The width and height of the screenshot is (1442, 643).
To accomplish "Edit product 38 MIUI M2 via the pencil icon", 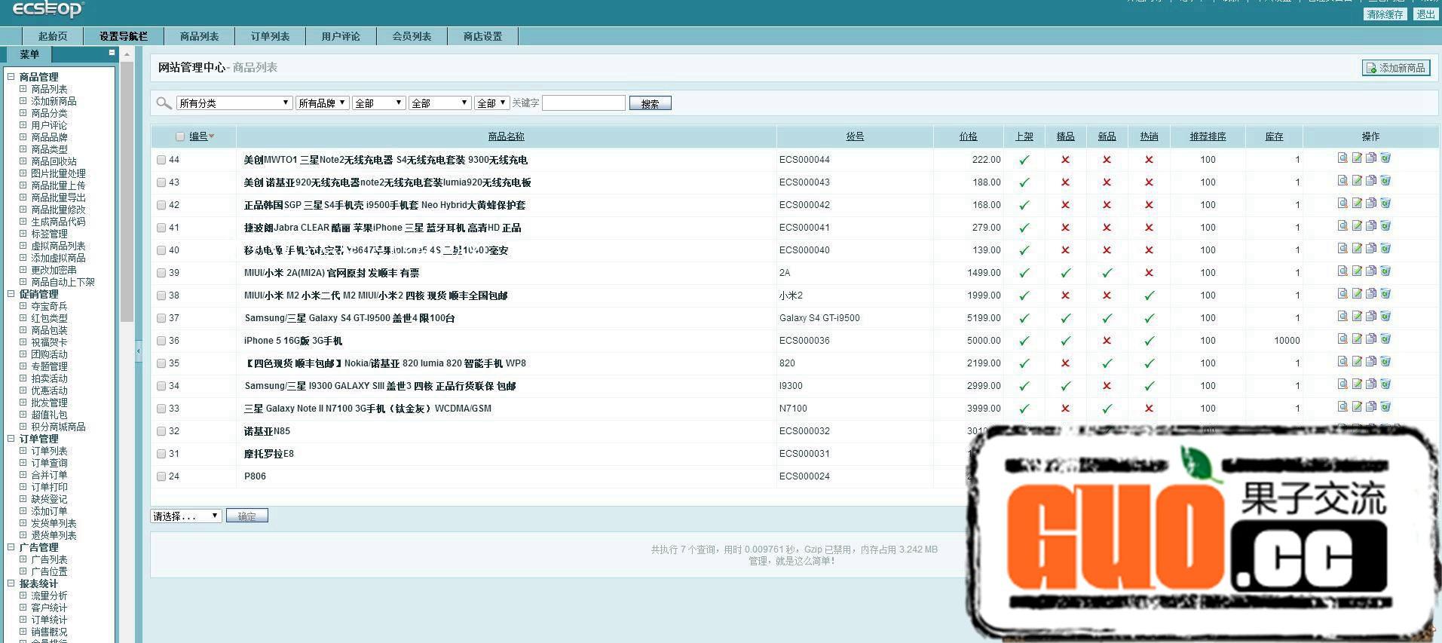I will [x=1357, y=294].
